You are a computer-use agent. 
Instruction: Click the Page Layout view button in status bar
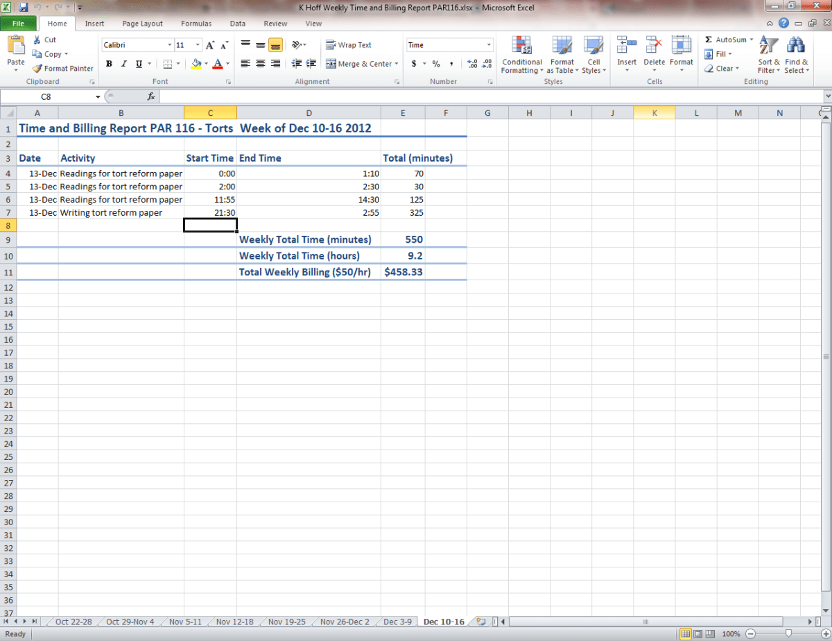[x=698, y=634]
